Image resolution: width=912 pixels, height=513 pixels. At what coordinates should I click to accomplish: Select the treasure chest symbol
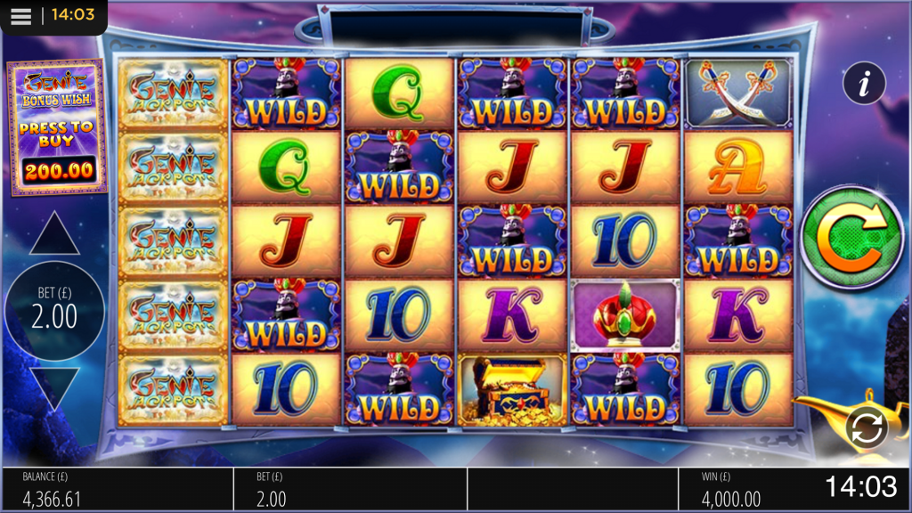point(512,390)
